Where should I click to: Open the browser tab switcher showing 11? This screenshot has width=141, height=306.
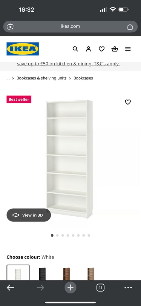(100, 288)
